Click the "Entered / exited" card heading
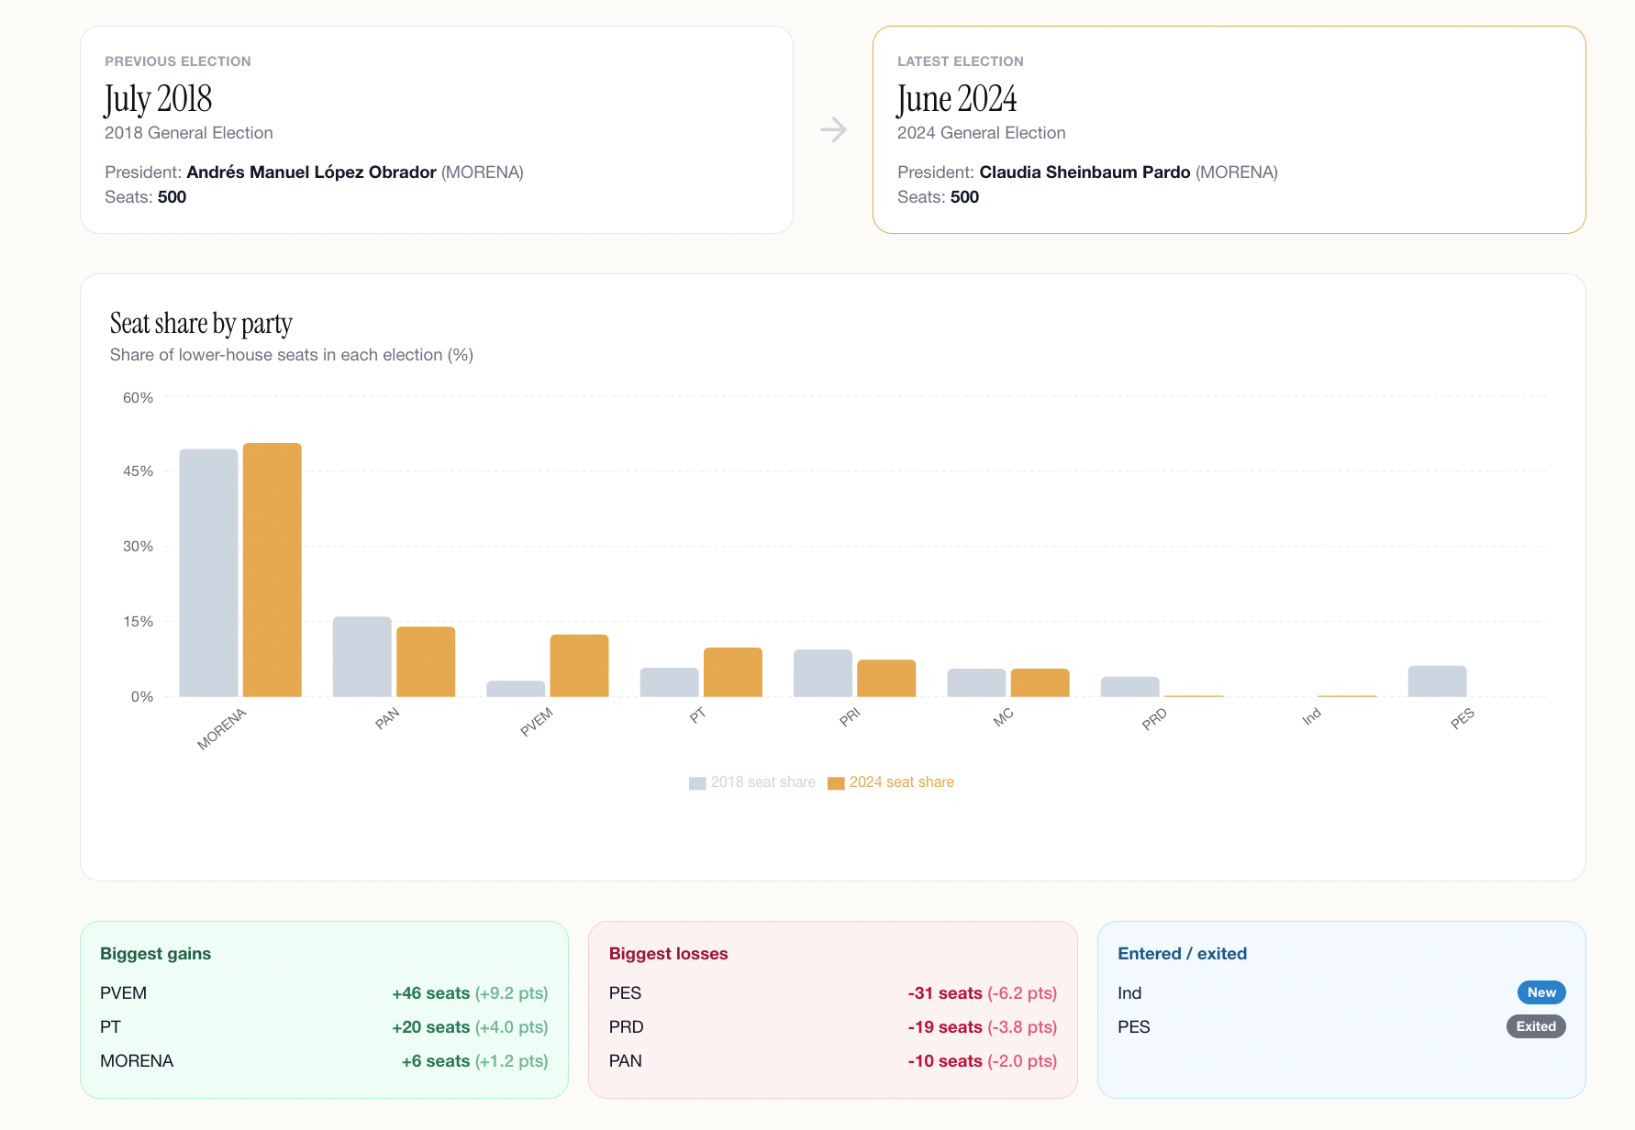The height and width of the screenshot is (1130, 1635). pyautogui.click(x=1182, y=954)
